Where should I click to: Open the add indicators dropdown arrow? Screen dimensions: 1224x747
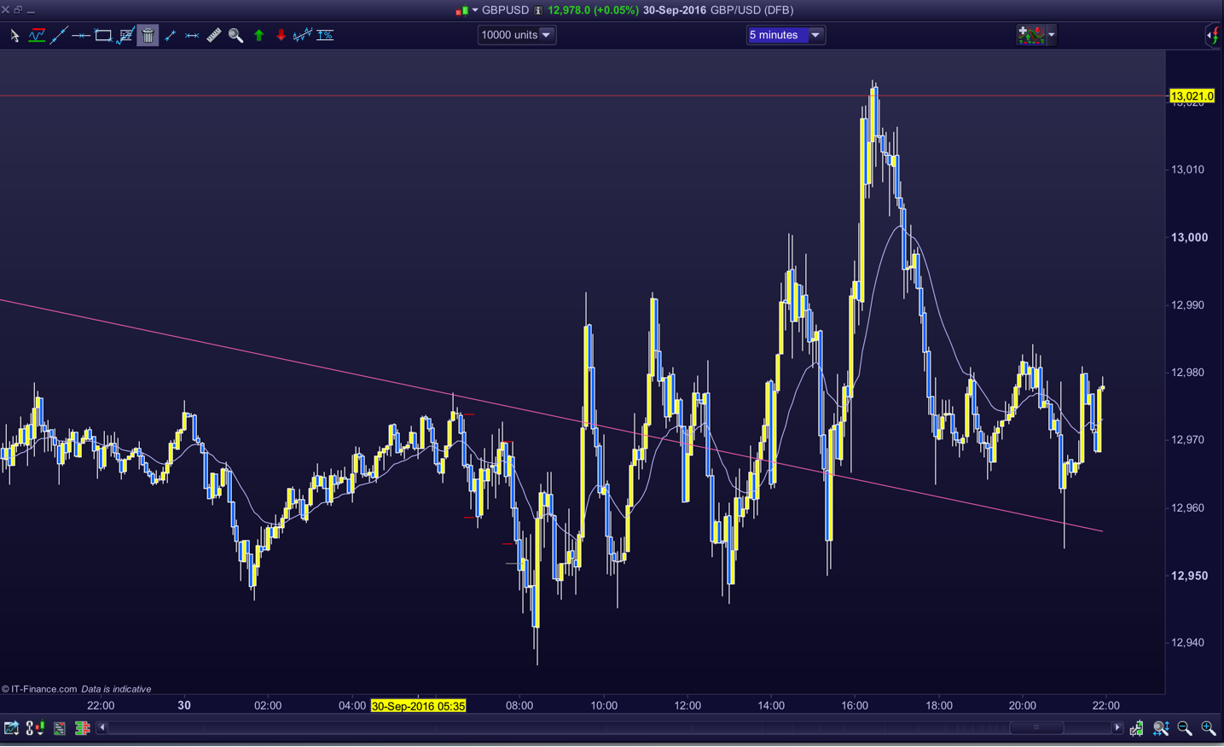[x=1052, y=35]
